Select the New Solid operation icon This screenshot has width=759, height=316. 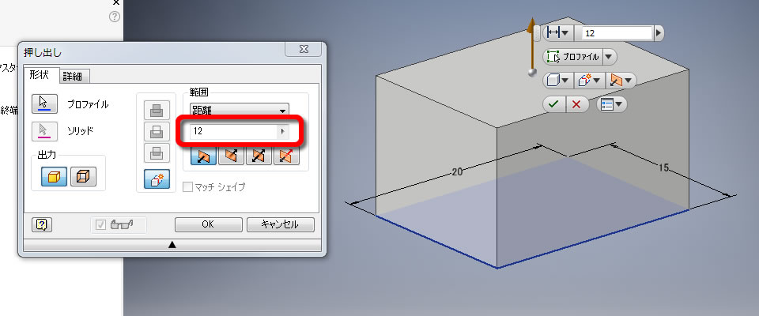[157, 179]
